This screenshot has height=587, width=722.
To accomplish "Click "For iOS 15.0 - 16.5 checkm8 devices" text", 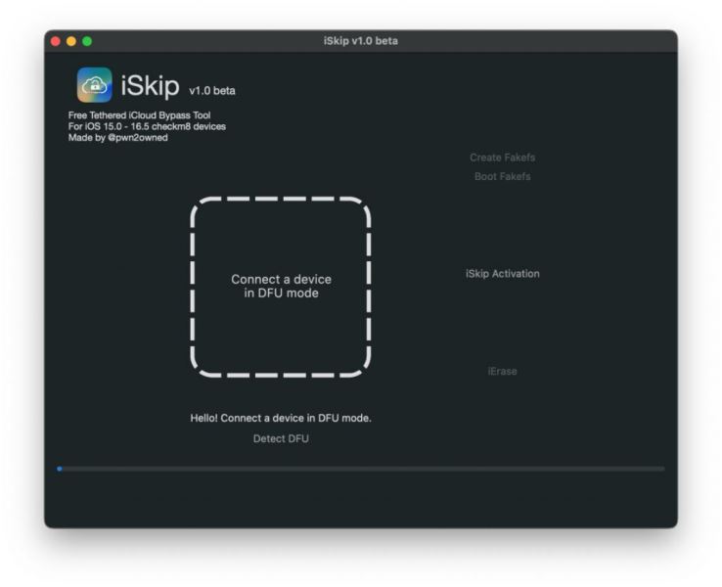I will [x=147, y=126].
